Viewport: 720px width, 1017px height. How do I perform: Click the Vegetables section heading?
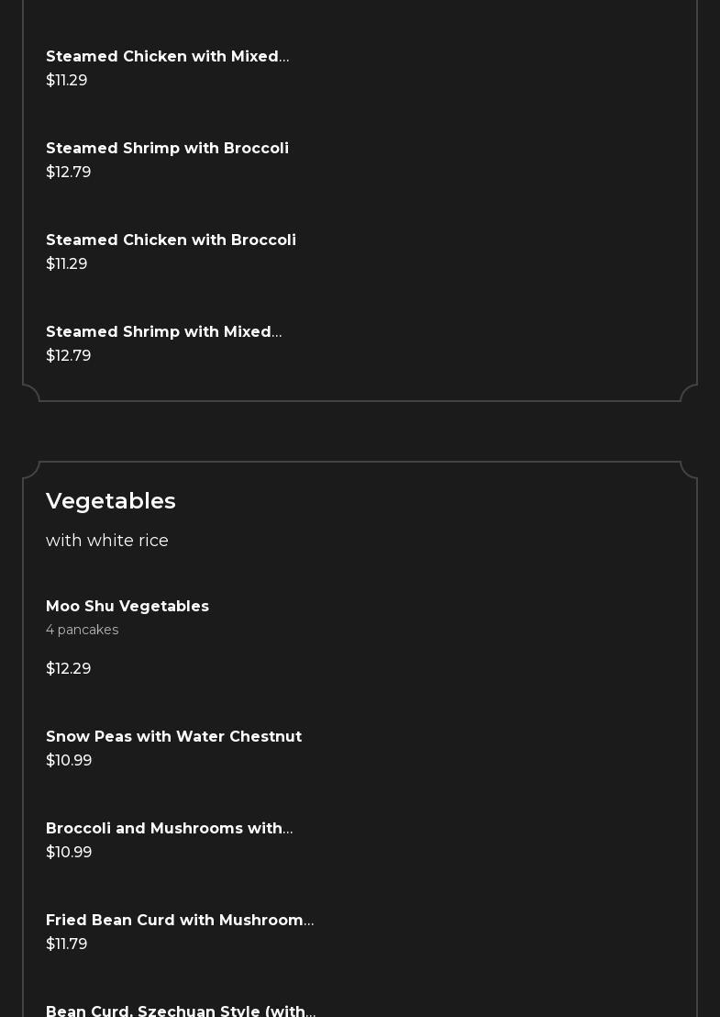(x=111, y=501)
